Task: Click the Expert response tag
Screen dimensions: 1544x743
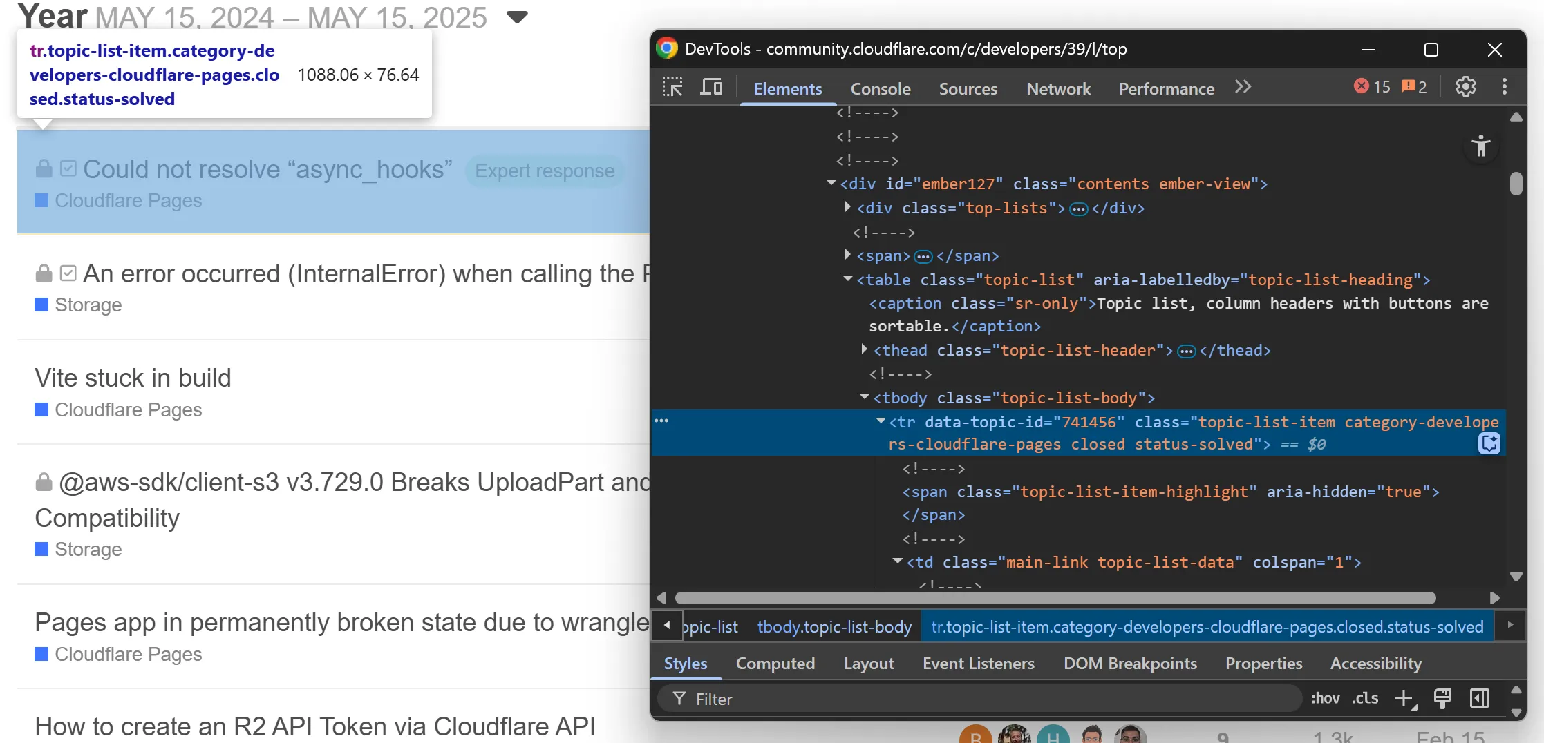Action: (x=545, y=171)
